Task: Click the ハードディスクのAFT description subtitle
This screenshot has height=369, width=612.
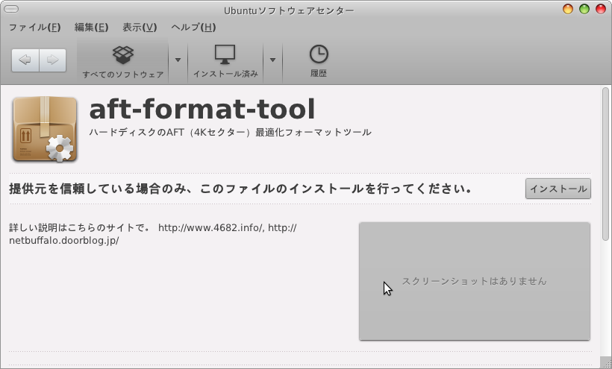Action: click(230, 133)
